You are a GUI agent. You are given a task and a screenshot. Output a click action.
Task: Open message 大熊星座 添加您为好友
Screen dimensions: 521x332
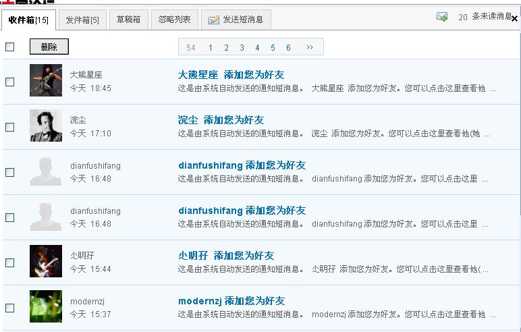click(231, 75)
